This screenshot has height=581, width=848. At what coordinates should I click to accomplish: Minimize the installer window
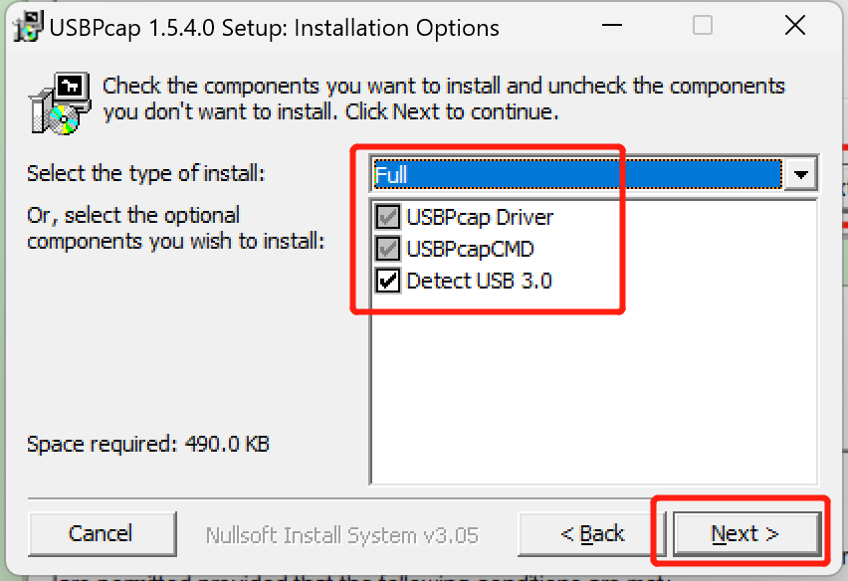point(611,27)
